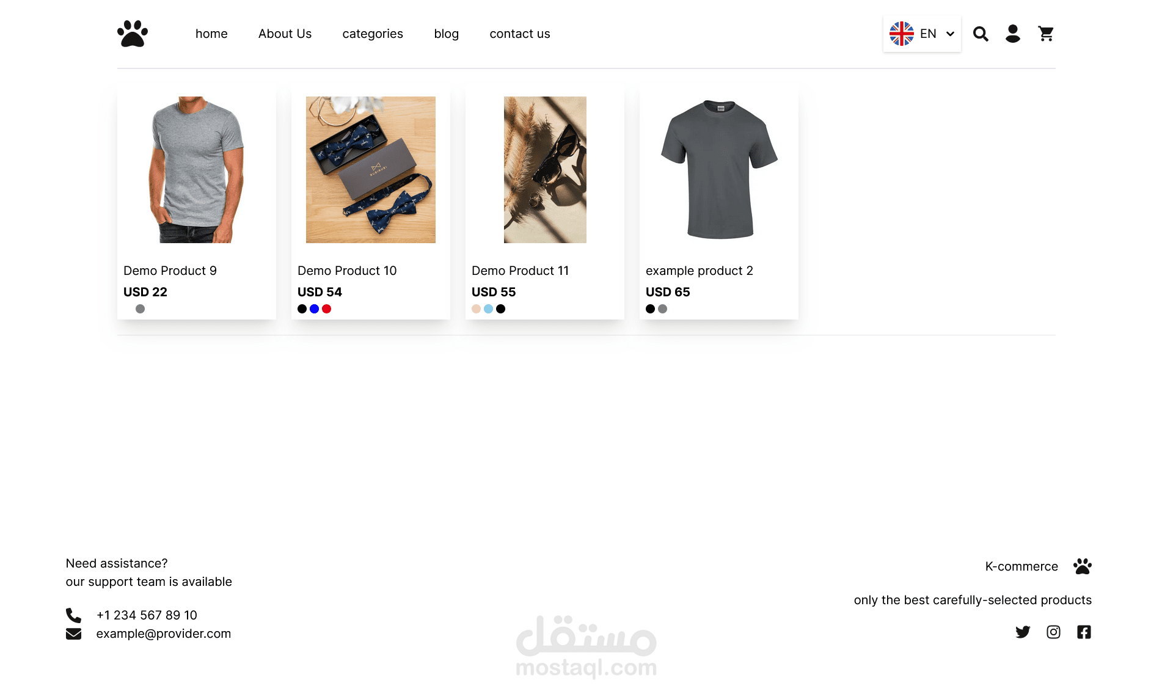The height and width of the screenshot is (694, 1173).
Task: Open the Instagram social icon
Action: tap(1053, 632)
